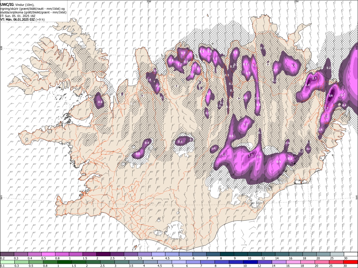Click the '1.5' precipitation value on the map
358x268 pixels.
pos(215,59)
